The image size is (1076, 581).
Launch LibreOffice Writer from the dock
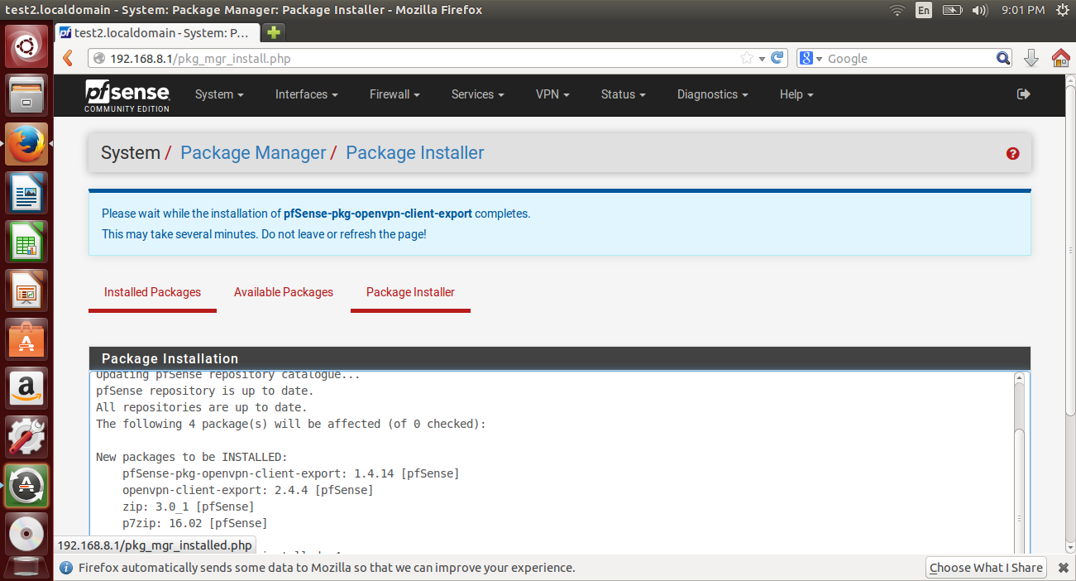(x=26, y=193)
